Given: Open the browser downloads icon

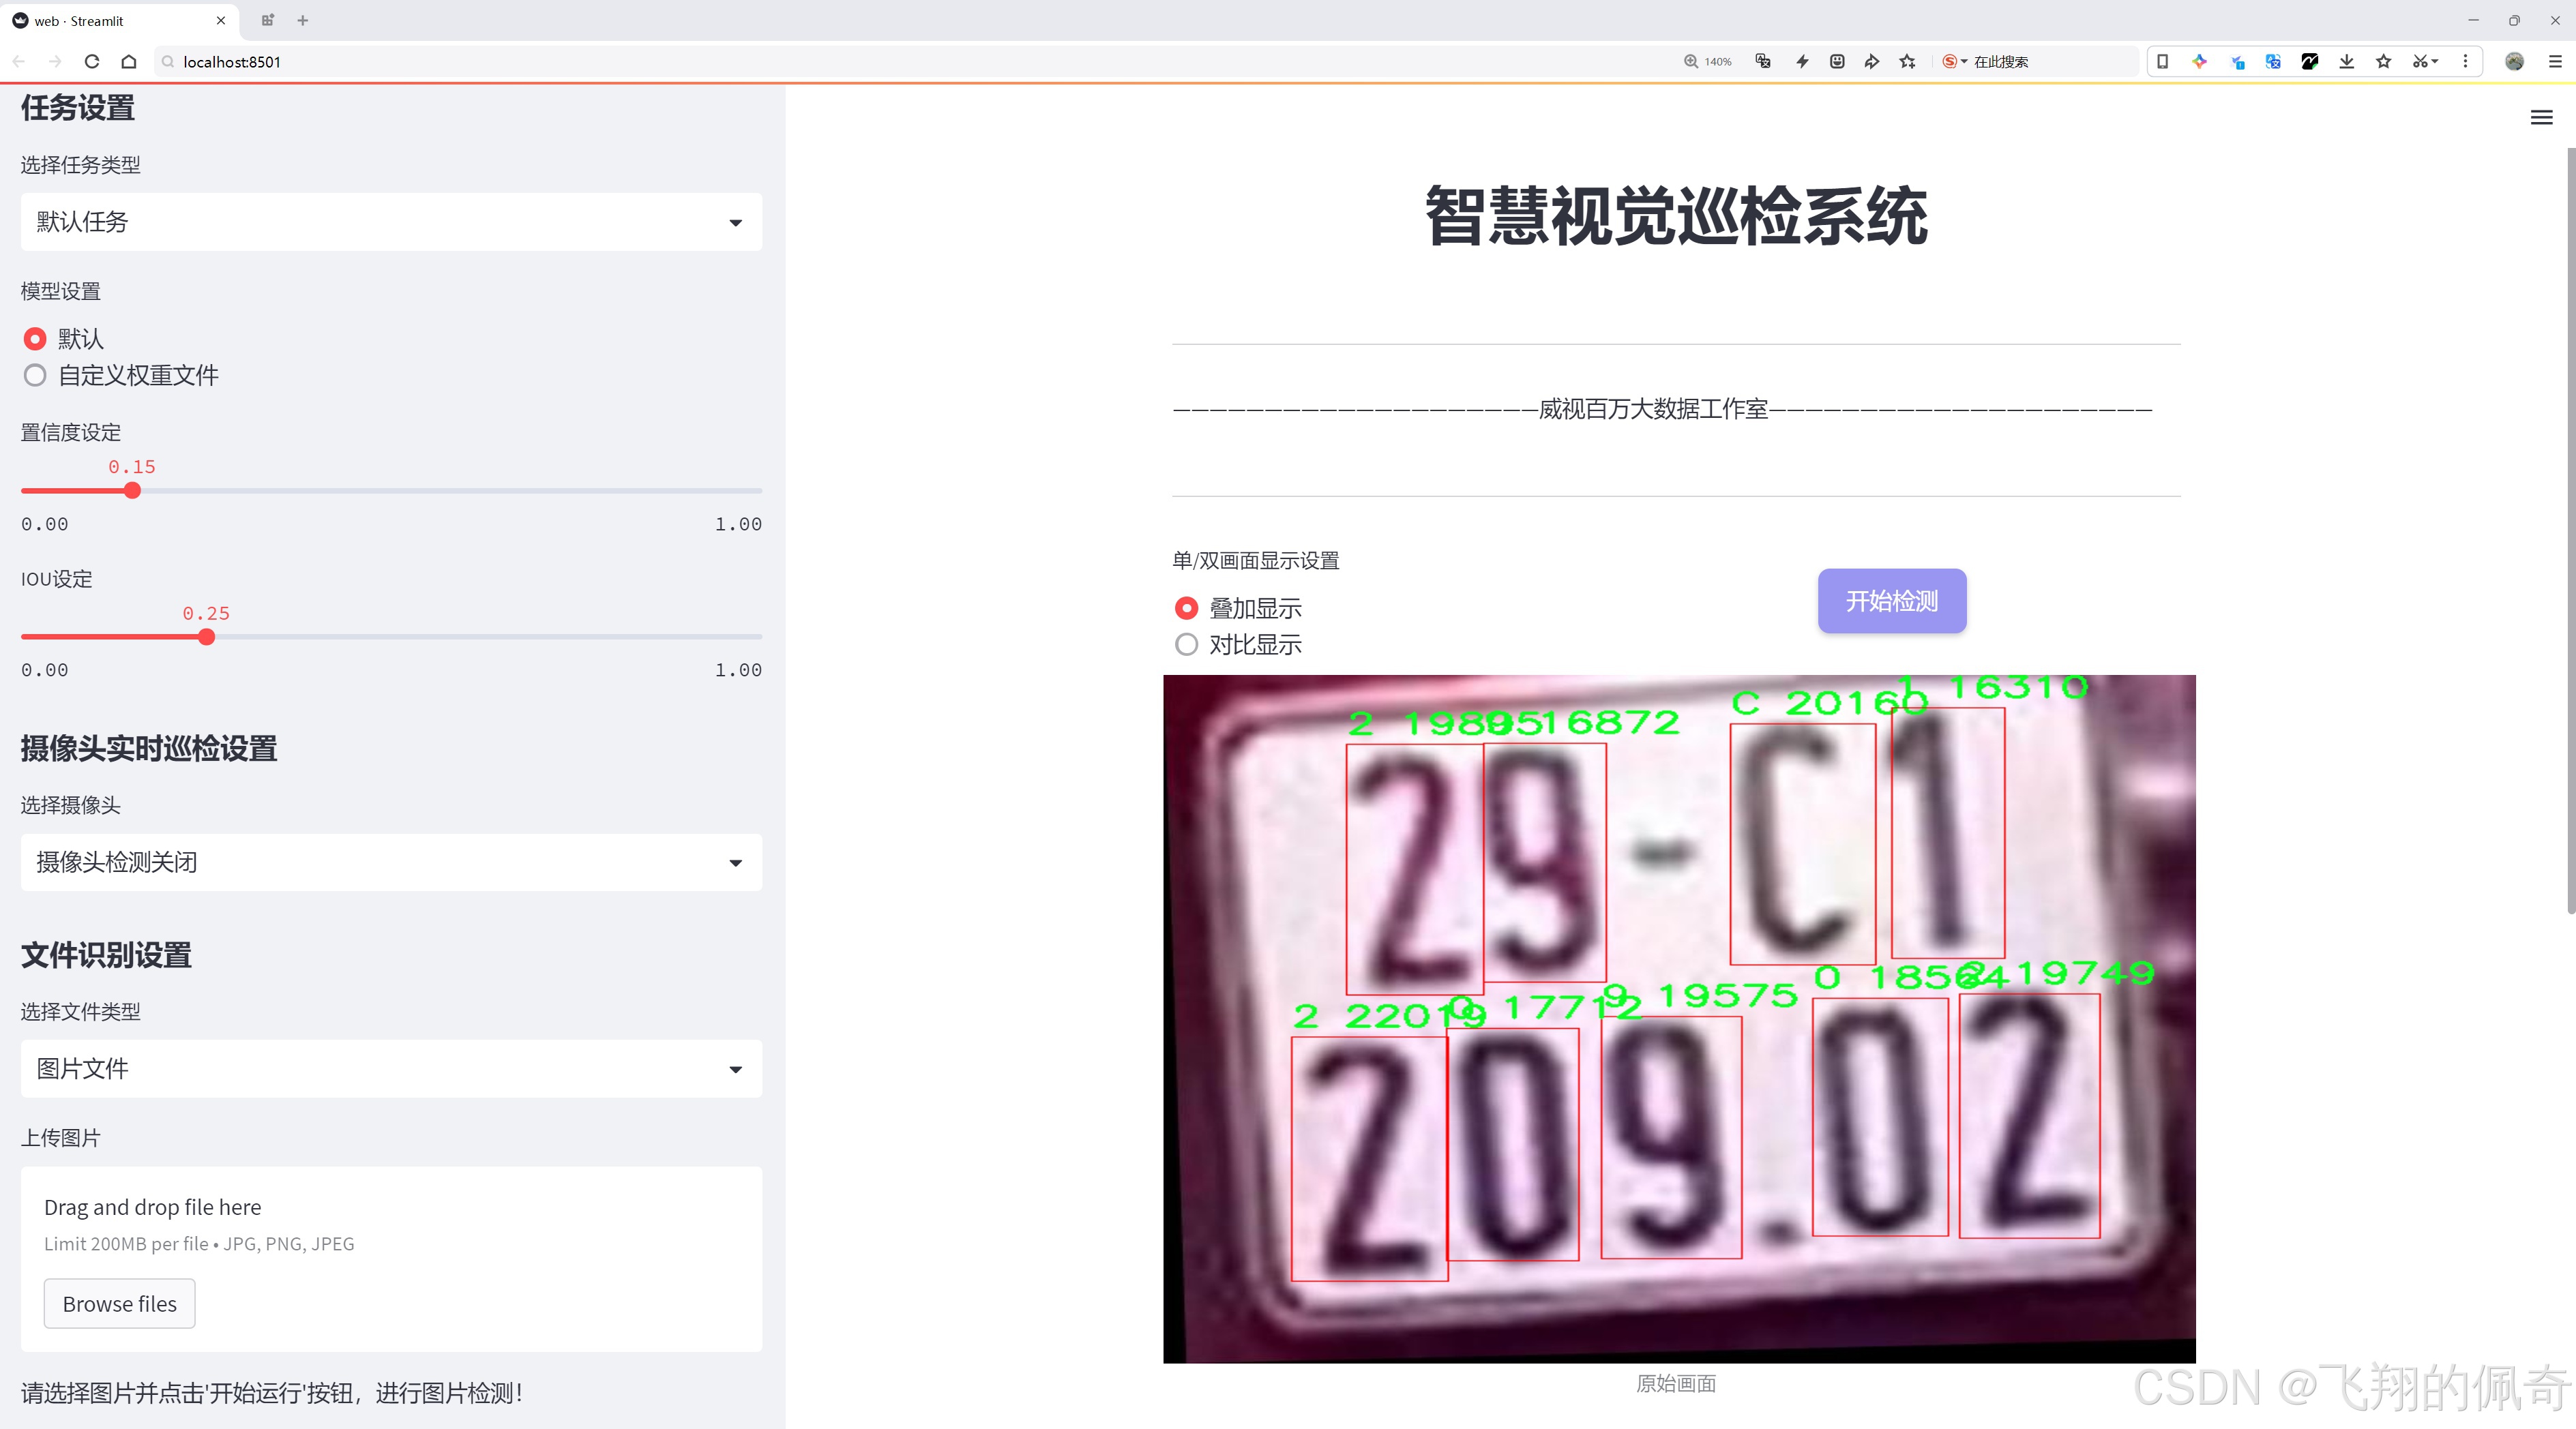Looking at the screenshot, I should [2347, 62].
